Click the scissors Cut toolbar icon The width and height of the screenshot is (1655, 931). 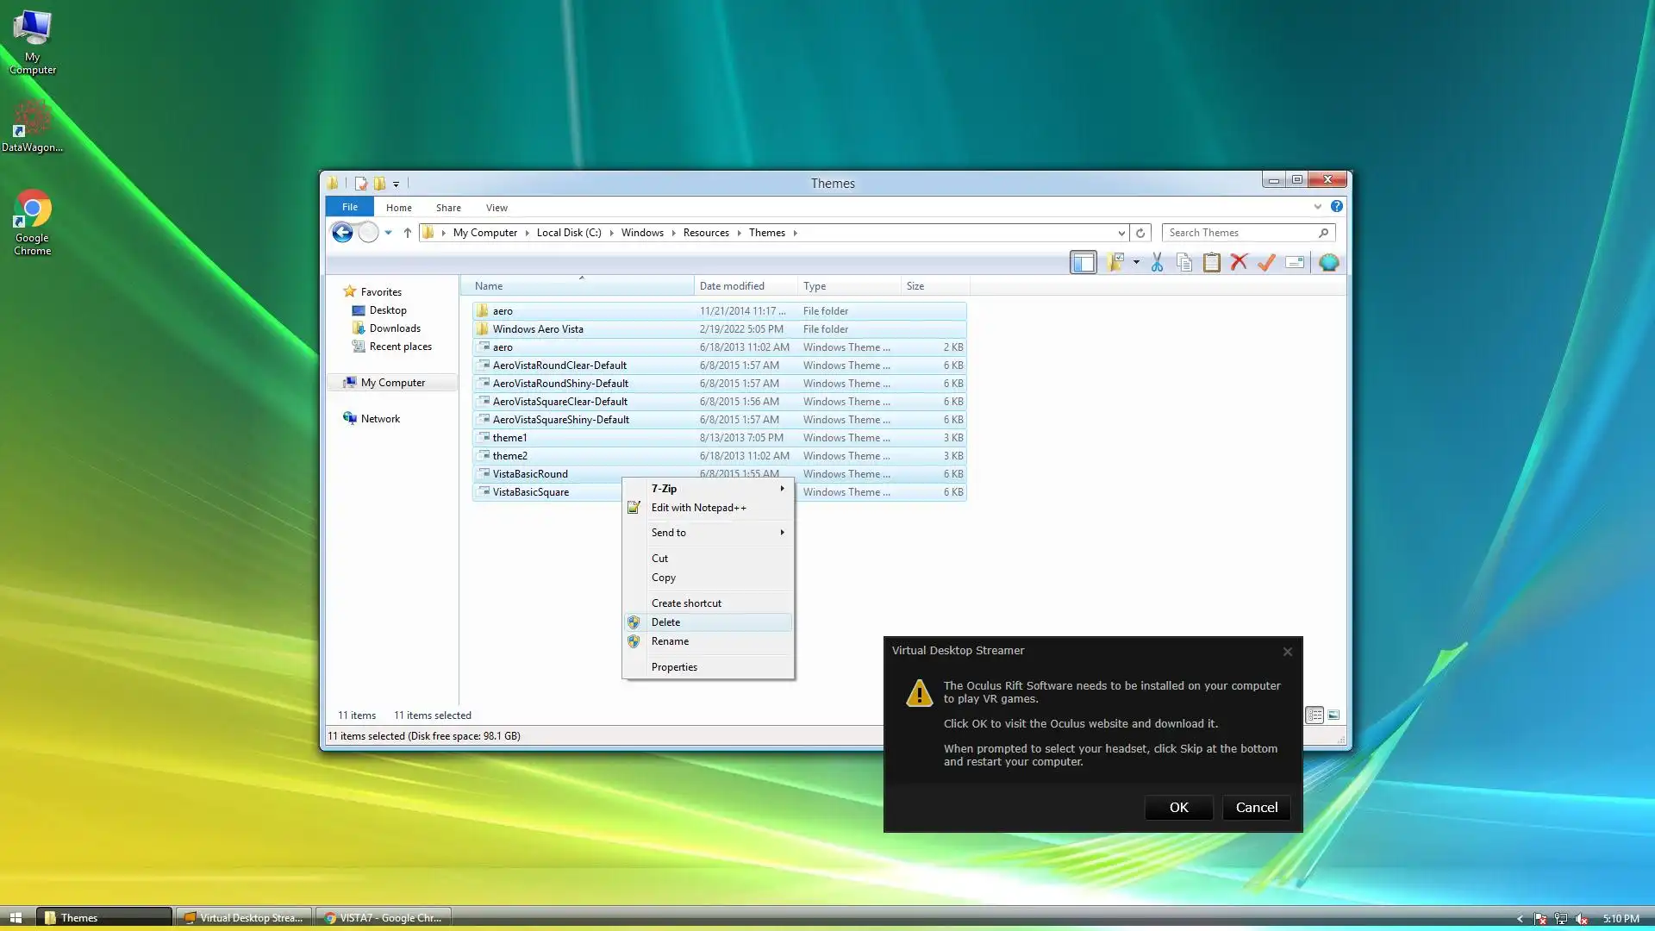pyautogui.click(x=1157, y=263)
